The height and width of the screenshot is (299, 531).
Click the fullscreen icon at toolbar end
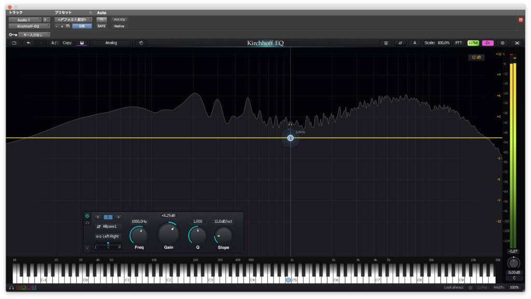coord(517,43)
